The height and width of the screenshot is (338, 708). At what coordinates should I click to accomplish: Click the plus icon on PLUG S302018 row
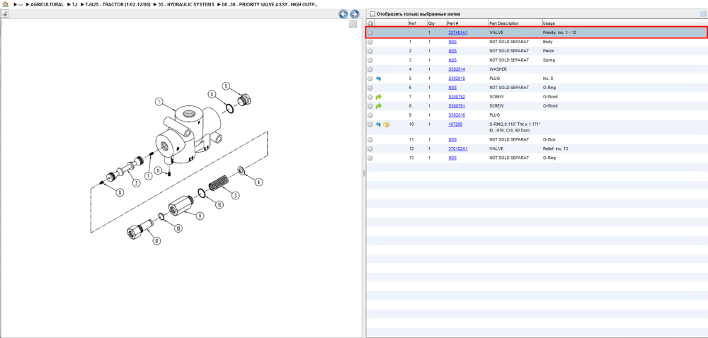(370, 78)
